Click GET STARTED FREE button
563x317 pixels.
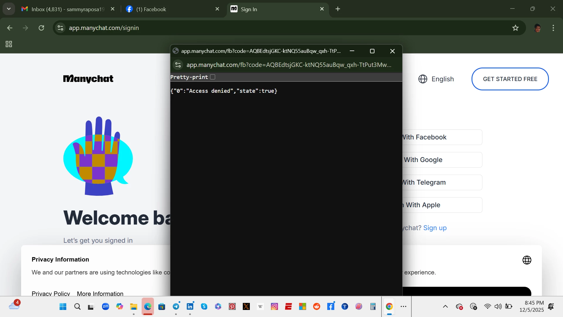[x=510, y=79]
